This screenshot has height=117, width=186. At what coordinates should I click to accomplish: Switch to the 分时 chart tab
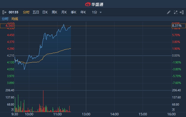click(x=26, y=12)
